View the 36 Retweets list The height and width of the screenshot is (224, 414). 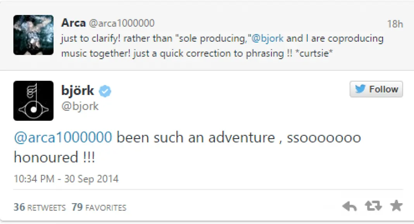[x=40, y=207]
